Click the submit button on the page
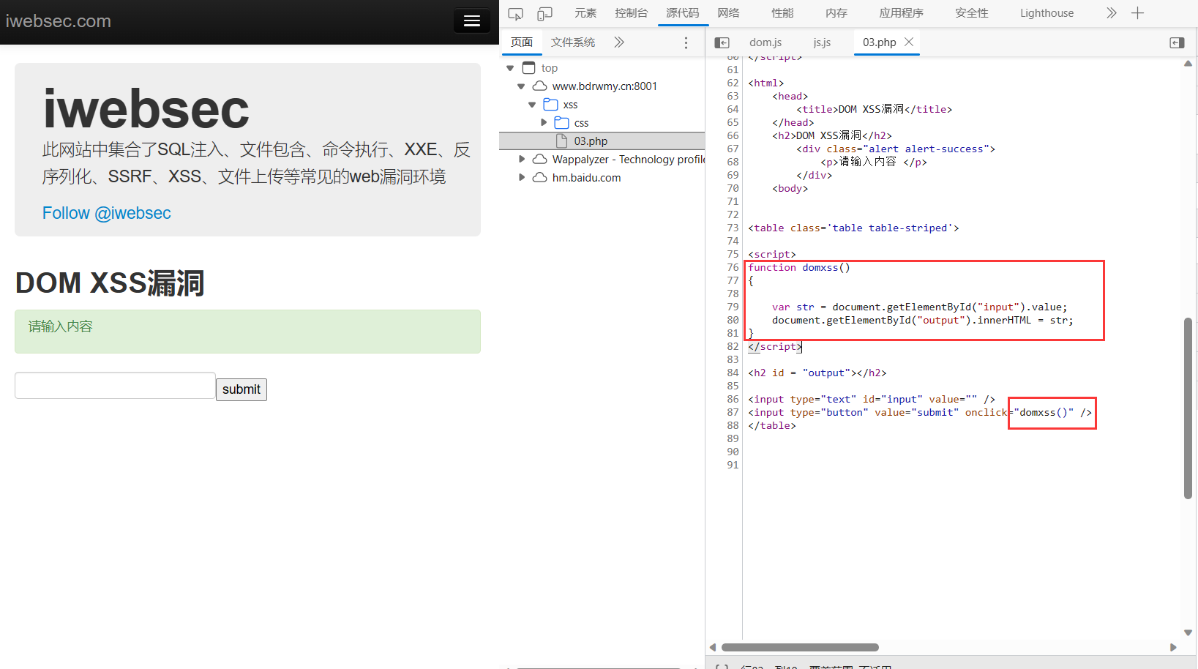This screenshot has height=669, width=1198. 242,389
